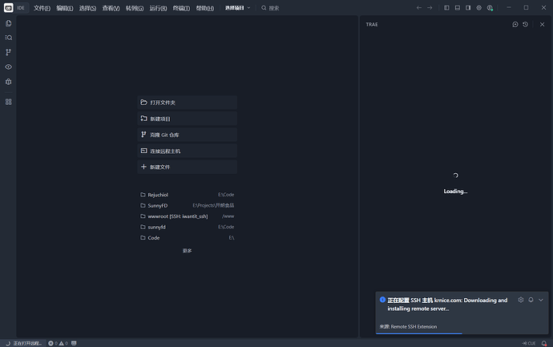Close the TRAE side panel
553x347 pixels.
(542, 24)
